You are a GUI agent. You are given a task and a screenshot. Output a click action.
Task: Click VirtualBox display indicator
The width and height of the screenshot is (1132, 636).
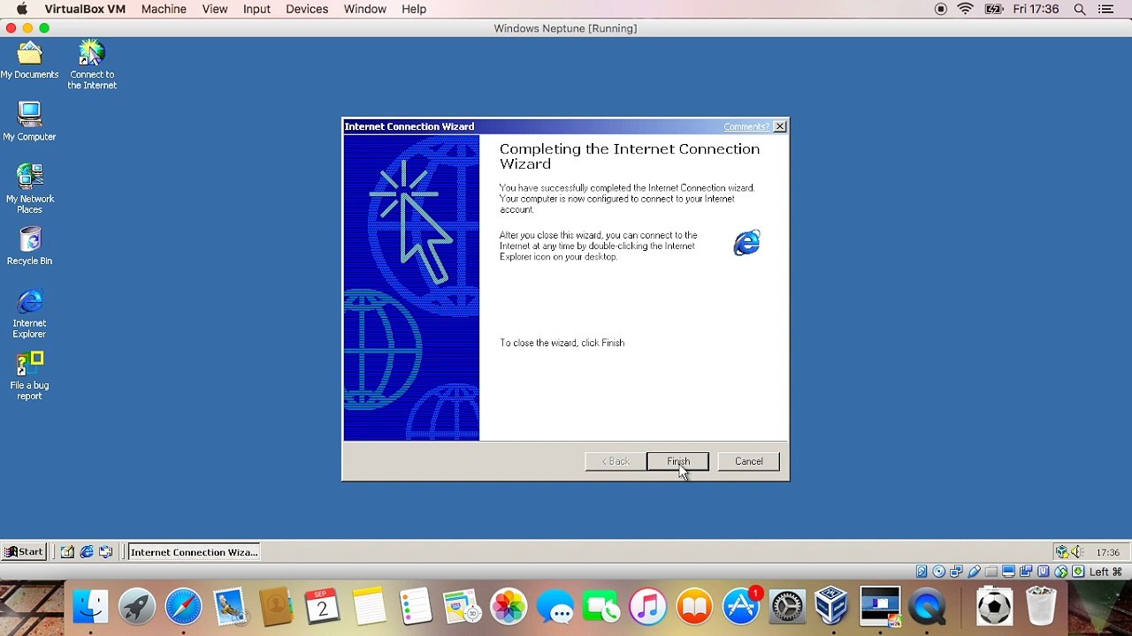(1008, 572)
